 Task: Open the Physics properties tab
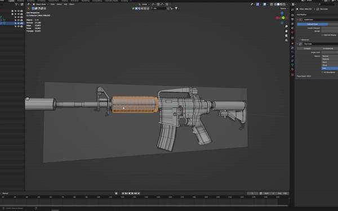(x=292, y=56)
